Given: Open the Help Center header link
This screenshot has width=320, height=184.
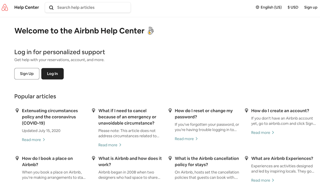Looking at the screenshot, I should coord(27,7).
